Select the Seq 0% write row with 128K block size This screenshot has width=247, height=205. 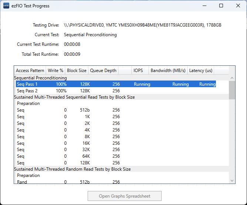pyautogui.click(x=116, y=163)
